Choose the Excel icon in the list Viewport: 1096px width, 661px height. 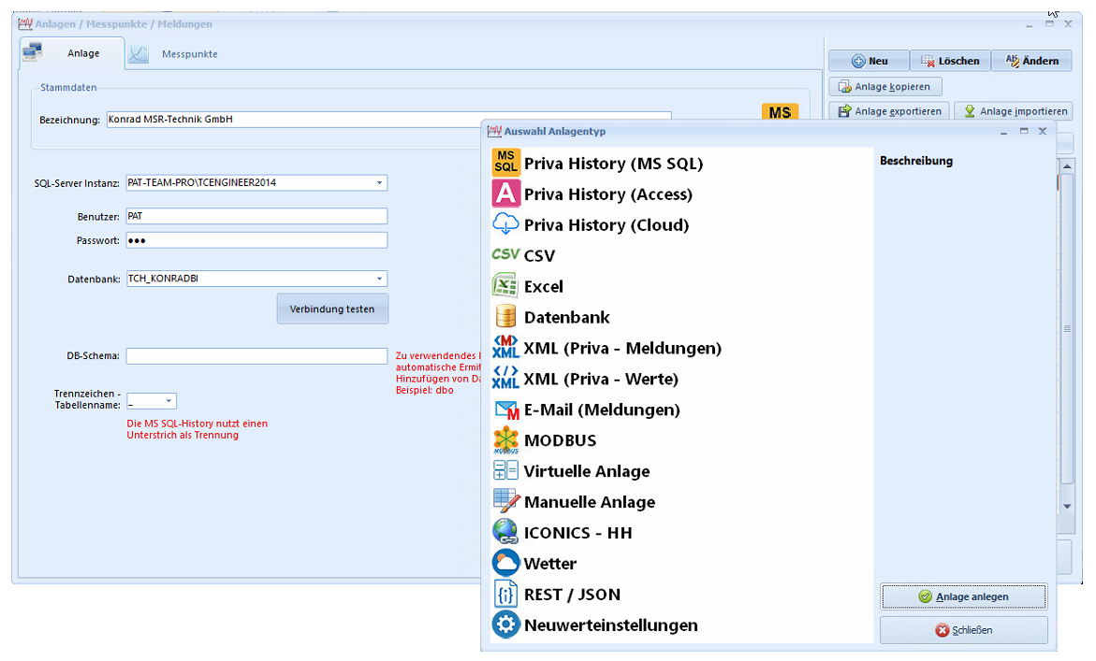point(505,285)
